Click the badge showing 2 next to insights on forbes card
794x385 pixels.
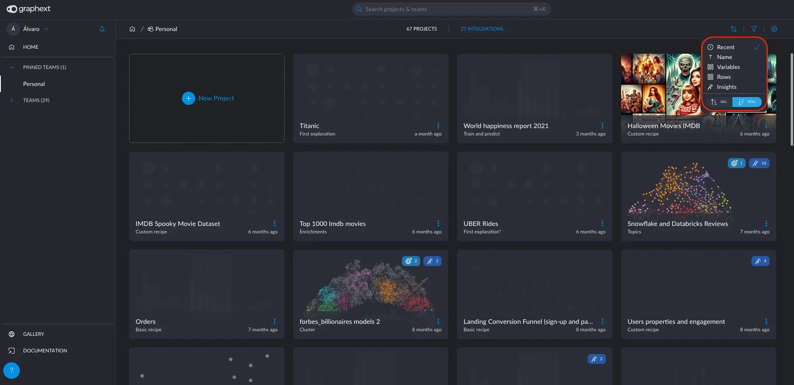411,261
